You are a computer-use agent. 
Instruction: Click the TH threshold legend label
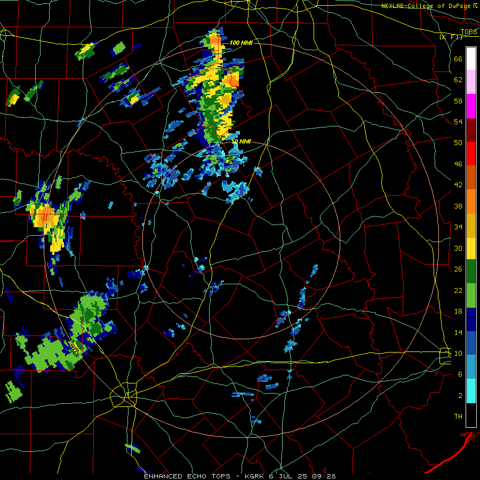(x=458, y=417)
